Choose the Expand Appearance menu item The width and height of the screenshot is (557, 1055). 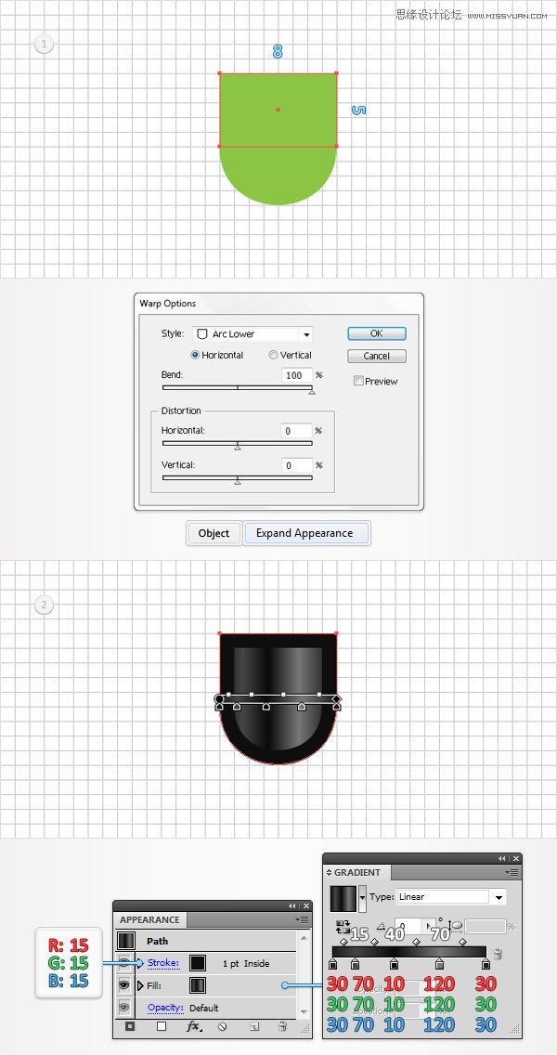306,533
